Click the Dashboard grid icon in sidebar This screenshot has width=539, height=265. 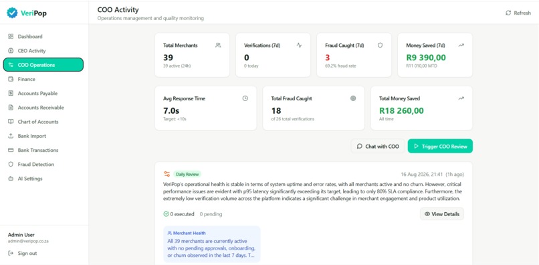pos(11,37)
